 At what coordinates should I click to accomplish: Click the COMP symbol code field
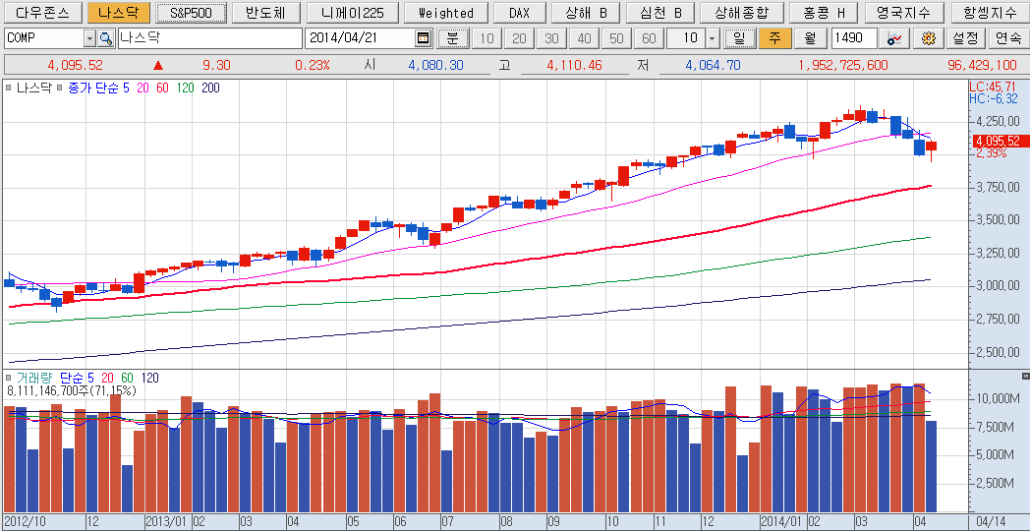44,38
